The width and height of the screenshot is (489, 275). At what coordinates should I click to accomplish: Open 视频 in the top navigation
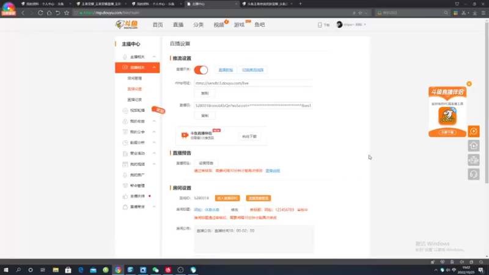pos(219,24)
